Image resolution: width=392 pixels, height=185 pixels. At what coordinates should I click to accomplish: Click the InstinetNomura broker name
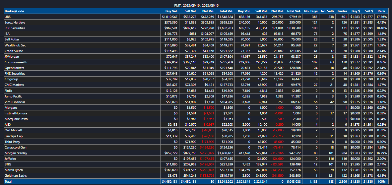pyautogui.click(x=16, y=113)
